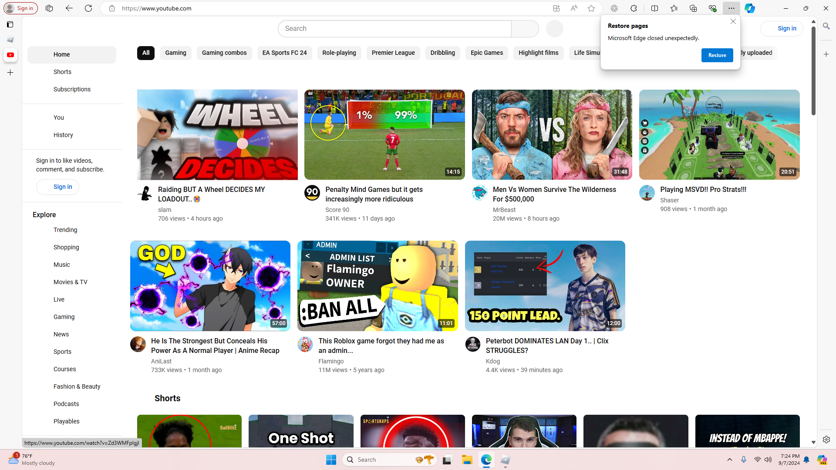The image size is (836, 470).
Task: Add the page to favorites with the star icon
Action: point(591,8)
